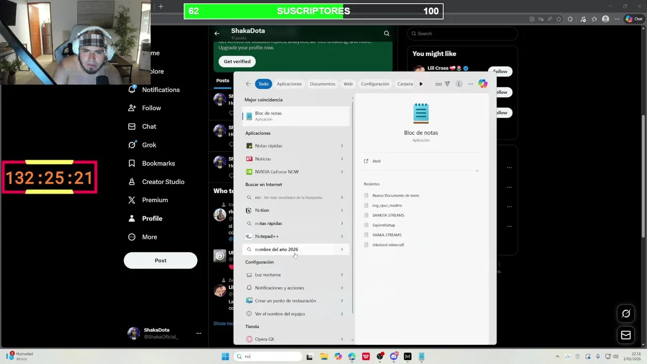Open Notepad icon in the taskbar

[421, 356]
